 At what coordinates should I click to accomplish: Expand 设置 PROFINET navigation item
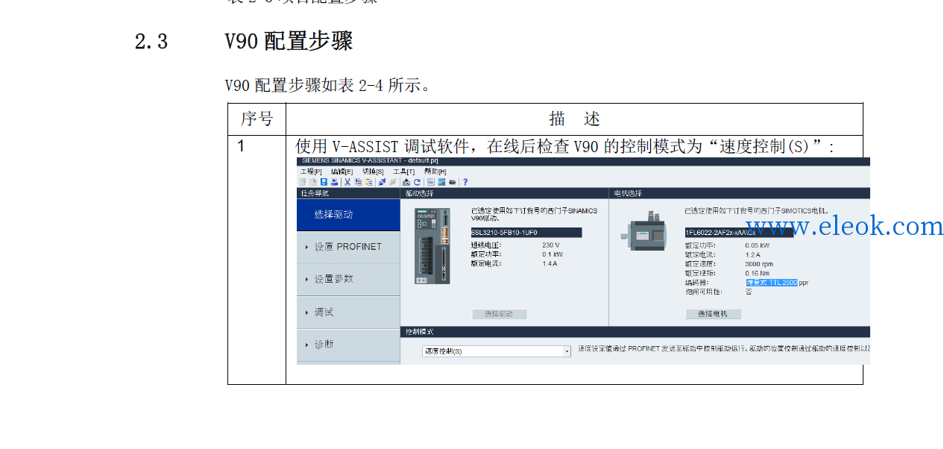point(348,247)
